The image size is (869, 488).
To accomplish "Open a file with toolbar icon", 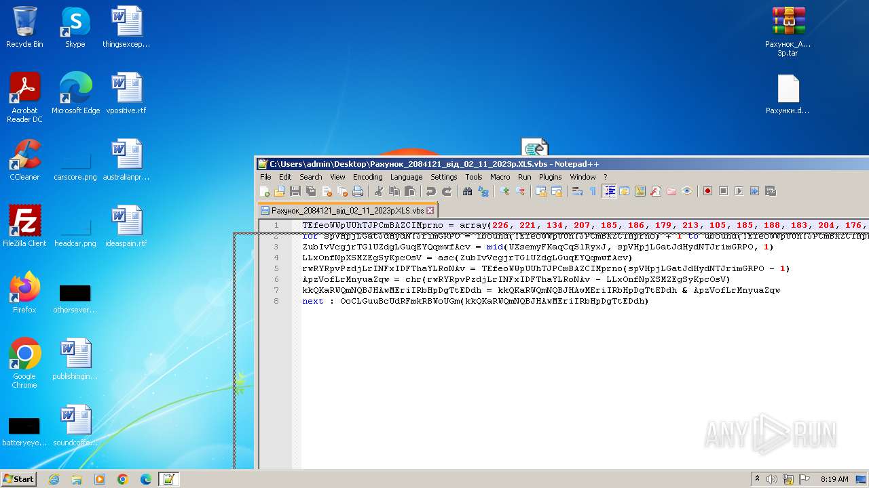I will pos(280,191).
